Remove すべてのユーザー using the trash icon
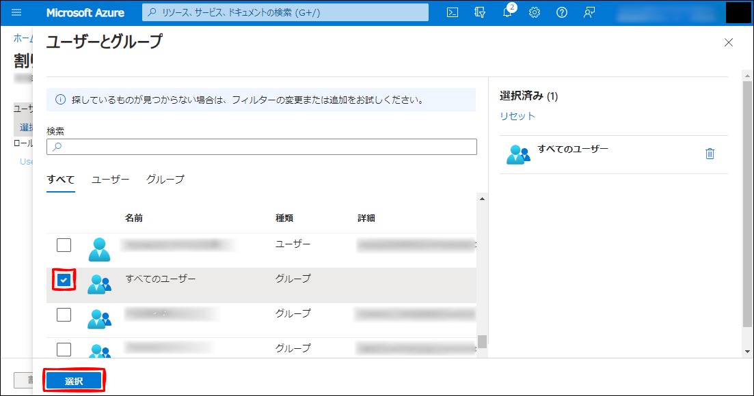Image resolution: width=754 pixels, height=396 pixels. coord(710,154)
